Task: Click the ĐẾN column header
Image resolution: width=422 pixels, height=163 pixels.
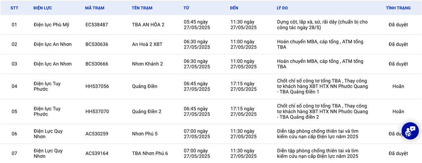Action: tap(234, 8)
